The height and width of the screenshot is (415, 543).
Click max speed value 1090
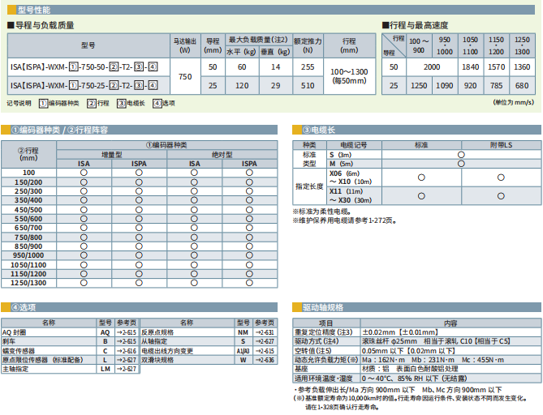tap(445, 85)
